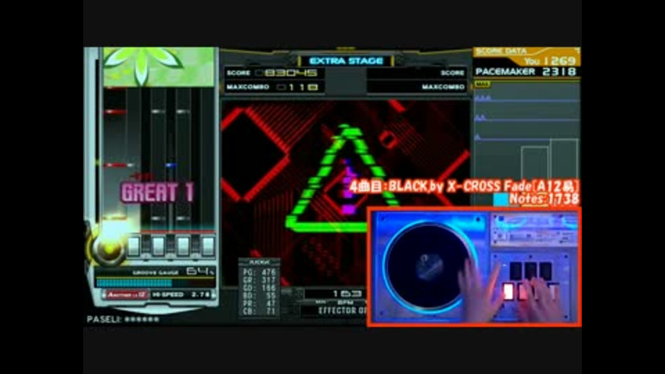The height and width of the screenshot is (374, 665).
Task: Click the PACEMAKER 2318 entry
Action: click(526, 71)
